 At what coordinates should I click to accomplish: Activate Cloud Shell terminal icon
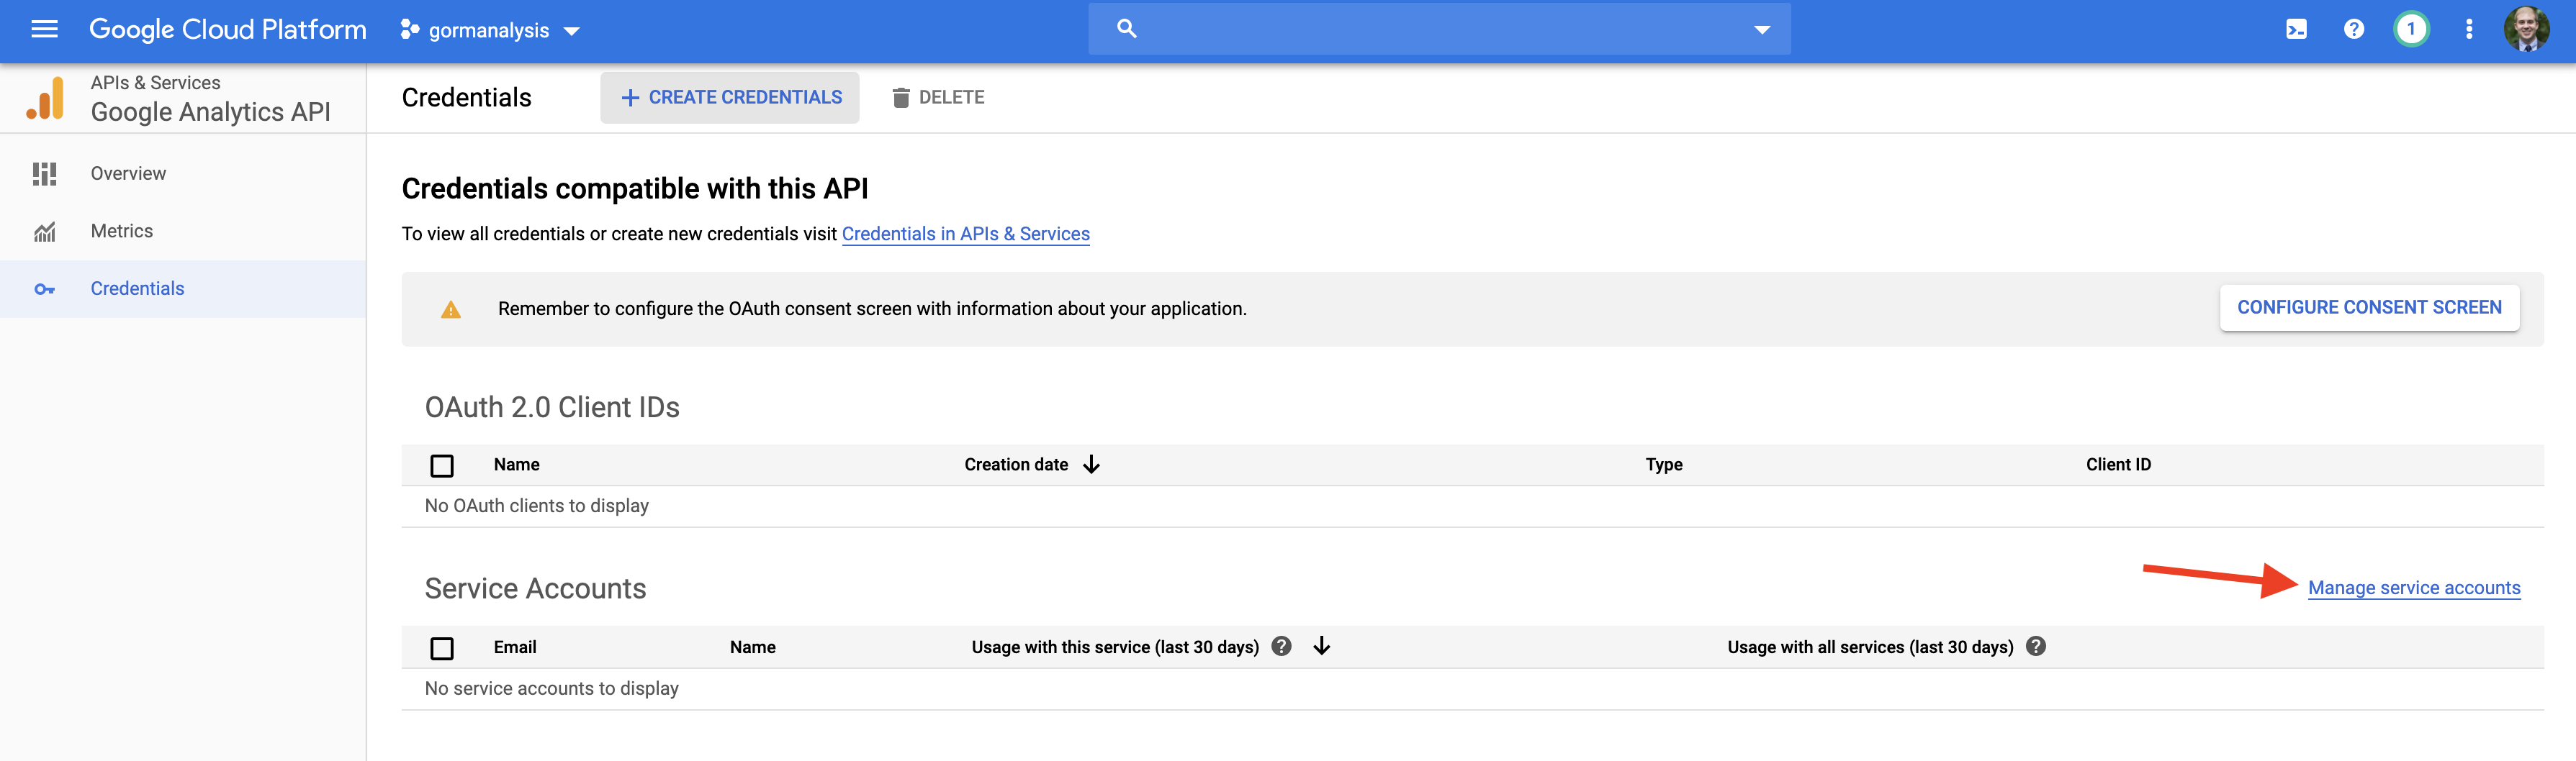tap(2296, 30)
